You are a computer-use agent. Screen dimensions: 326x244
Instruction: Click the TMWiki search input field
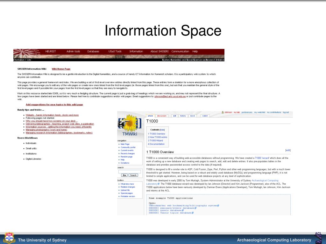tap(130, 172)
